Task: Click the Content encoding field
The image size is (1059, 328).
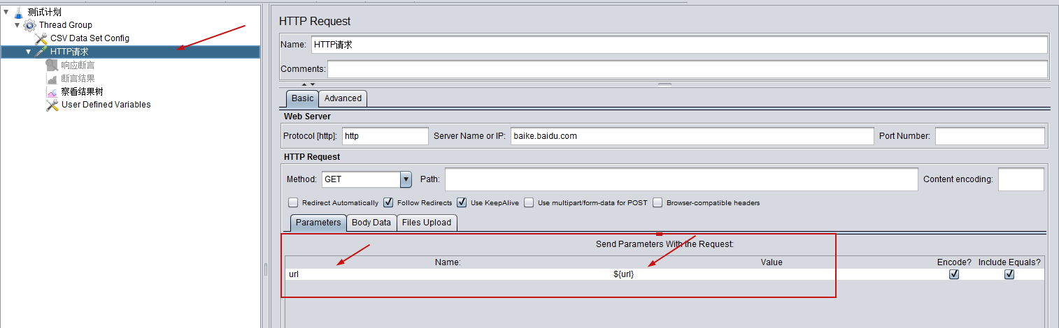Action: tap(1021, 179)
